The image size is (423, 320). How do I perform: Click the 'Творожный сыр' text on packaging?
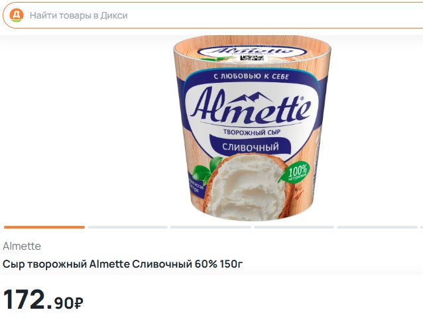[252, 132]
